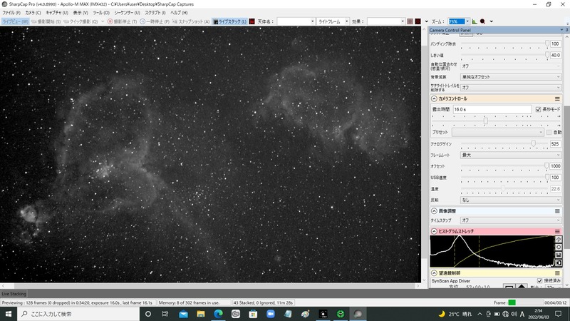The width and height of the screenshot is (570, 321).
Task: Open the 背景減算 dropdown
Action: [511, 77]
